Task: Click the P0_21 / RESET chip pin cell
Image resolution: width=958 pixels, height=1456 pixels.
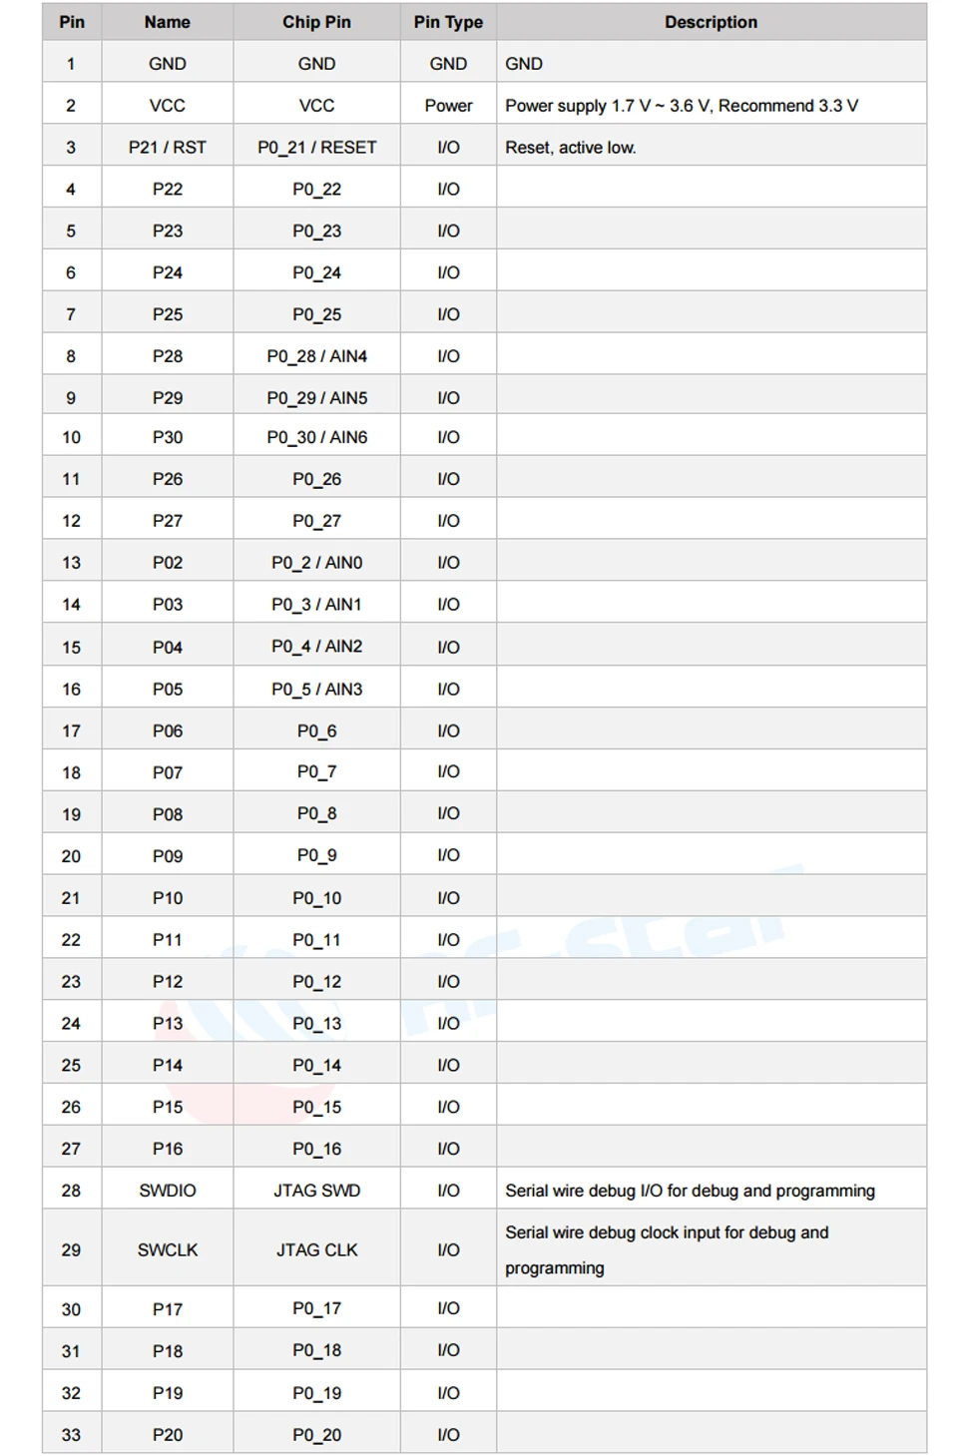Action: (316, 147)
